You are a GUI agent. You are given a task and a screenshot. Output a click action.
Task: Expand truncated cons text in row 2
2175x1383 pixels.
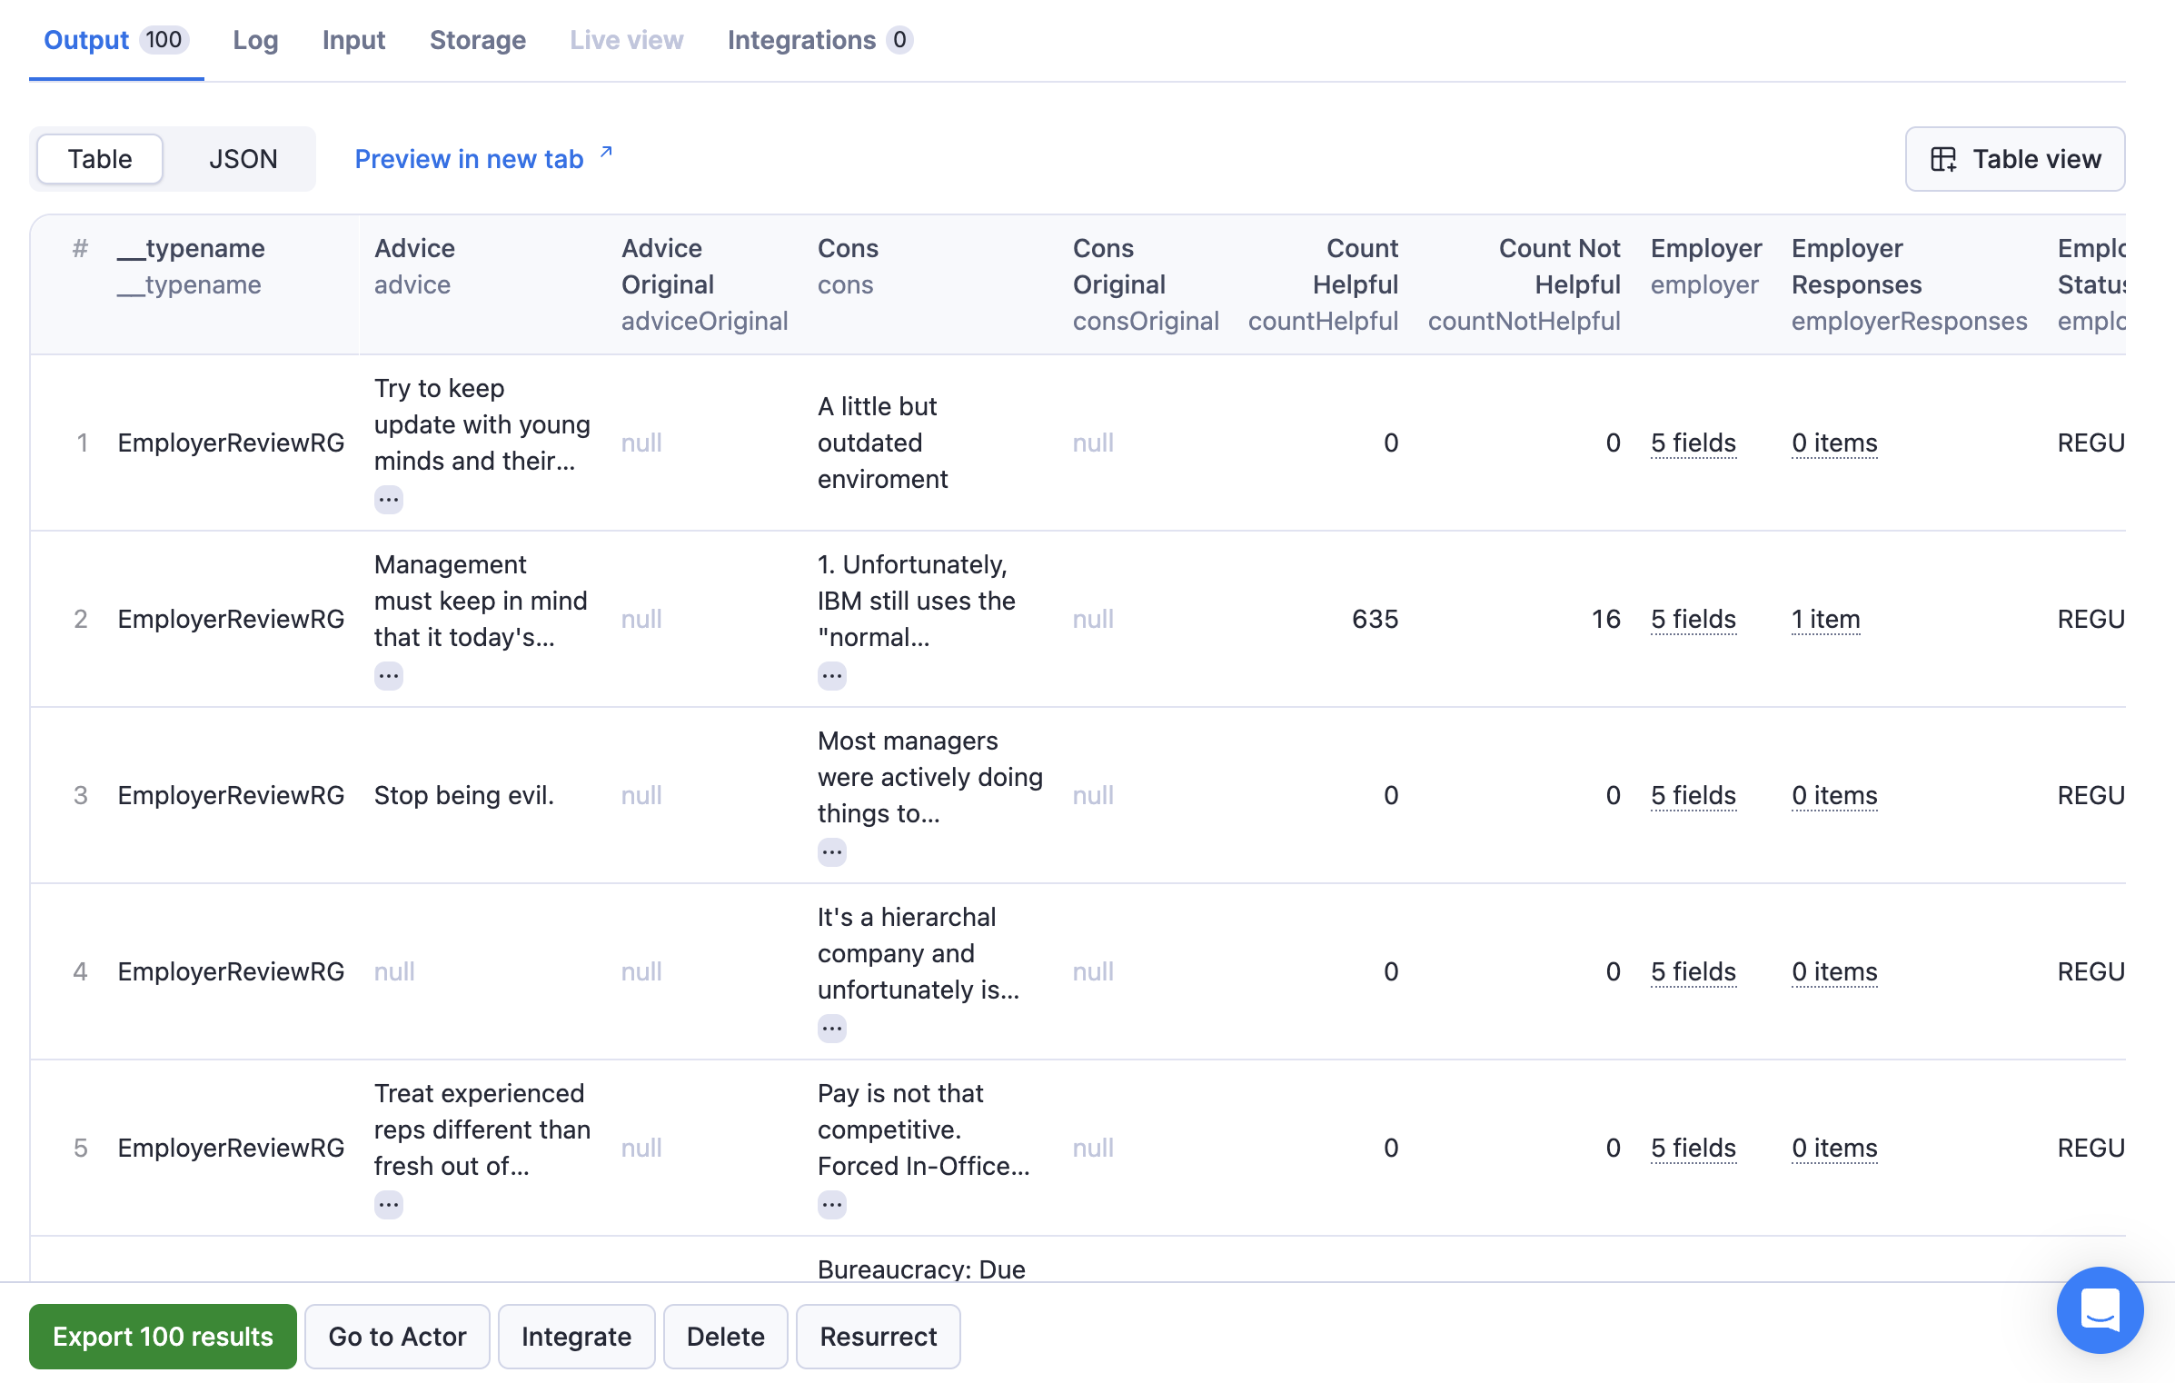pyautogui.click(x=831, y=675)
